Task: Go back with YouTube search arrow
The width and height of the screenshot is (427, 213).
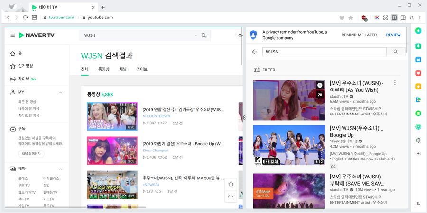Action: click(x=254, y=52)
